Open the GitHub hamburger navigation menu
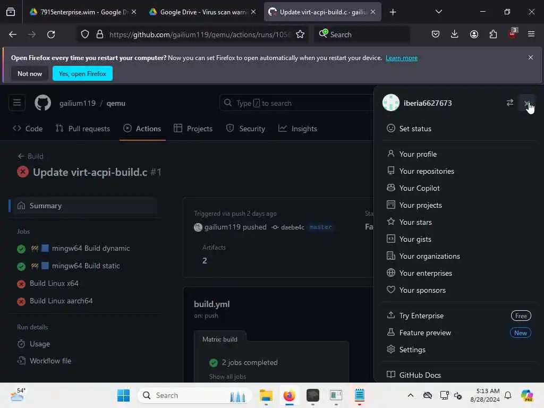Image resolution: width=544 pixels, height=408 pixels. 17,103
